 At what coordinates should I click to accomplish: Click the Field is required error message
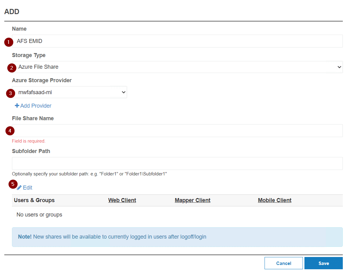point(29,141)
